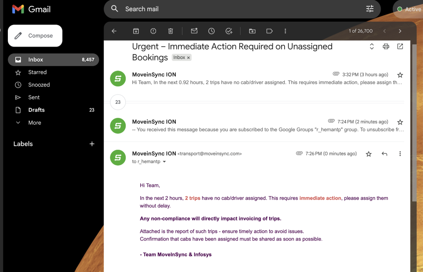The height and width of the screenshot is (272, 423).
Task: Go to the newer conversation arrow
Action: [385, 31]
